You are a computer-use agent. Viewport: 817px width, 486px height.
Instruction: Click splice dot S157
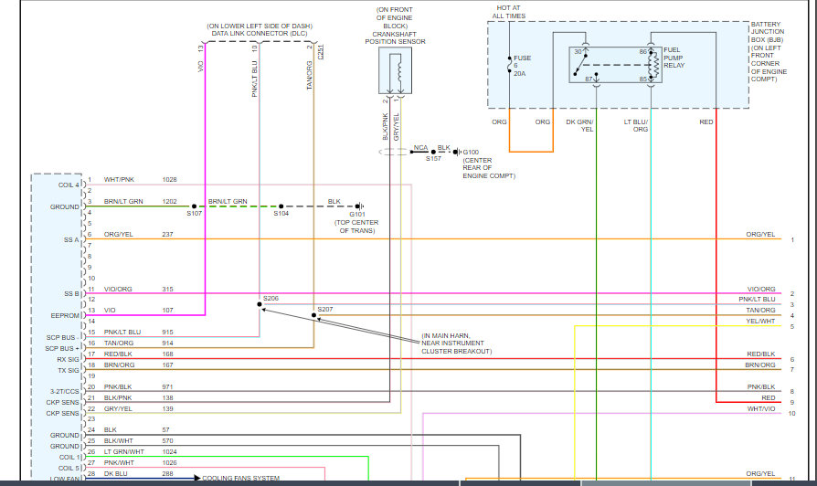(x=433, y=152)
